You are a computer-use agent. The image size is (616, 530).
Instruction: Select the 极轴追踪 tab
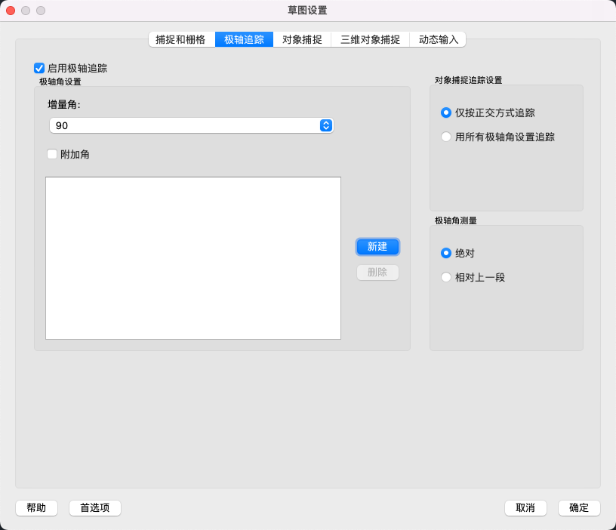coord(244,40)
